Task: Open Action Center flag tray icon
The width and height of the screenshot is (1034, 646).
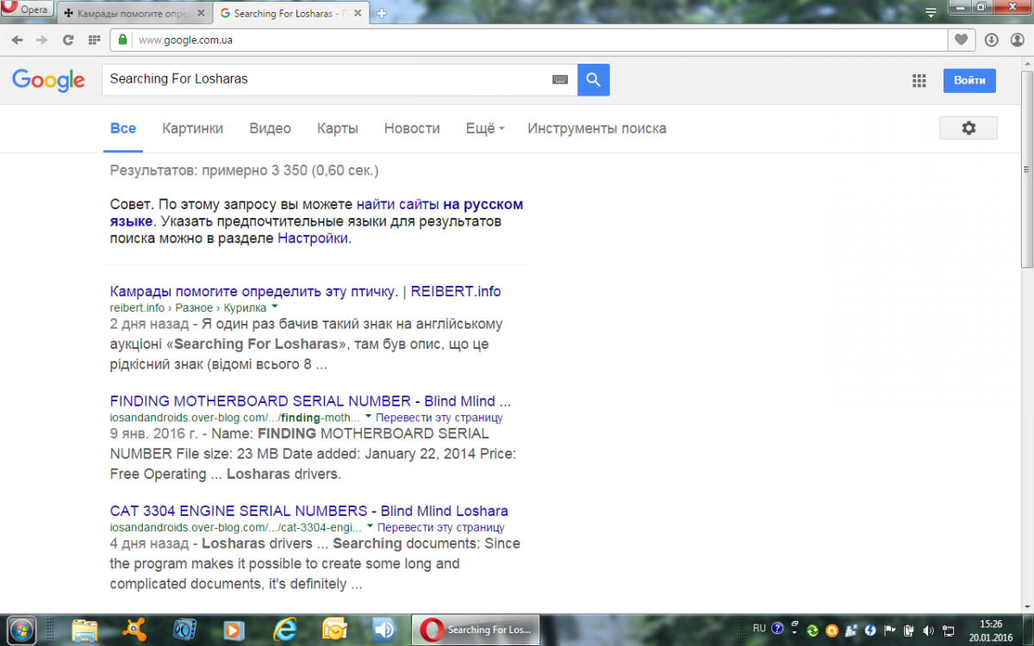Action: click(x=890, y=630)
